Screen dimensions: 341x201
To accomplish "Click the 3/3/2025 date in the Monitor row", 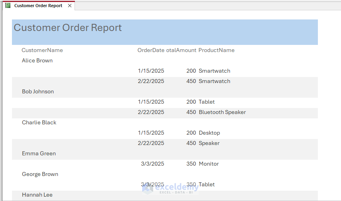I will [152, 164].
